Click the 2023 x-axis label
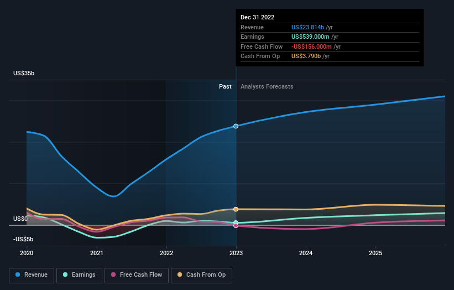This screenshot has width=454, height=290. [236, 253]
